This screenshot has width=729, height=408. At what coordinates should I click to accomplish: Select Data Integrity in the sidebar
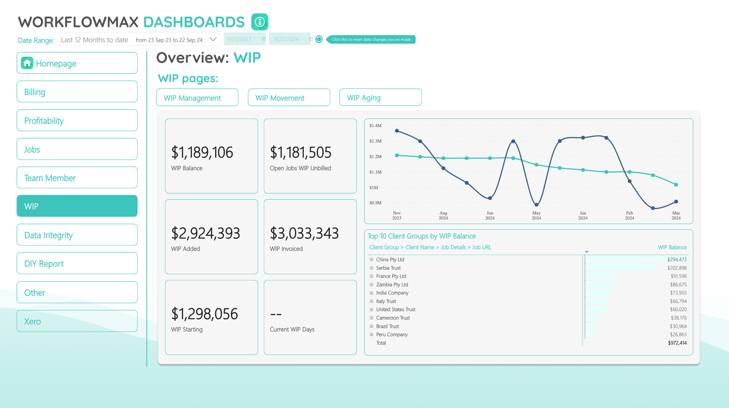[x=77, y=235]
